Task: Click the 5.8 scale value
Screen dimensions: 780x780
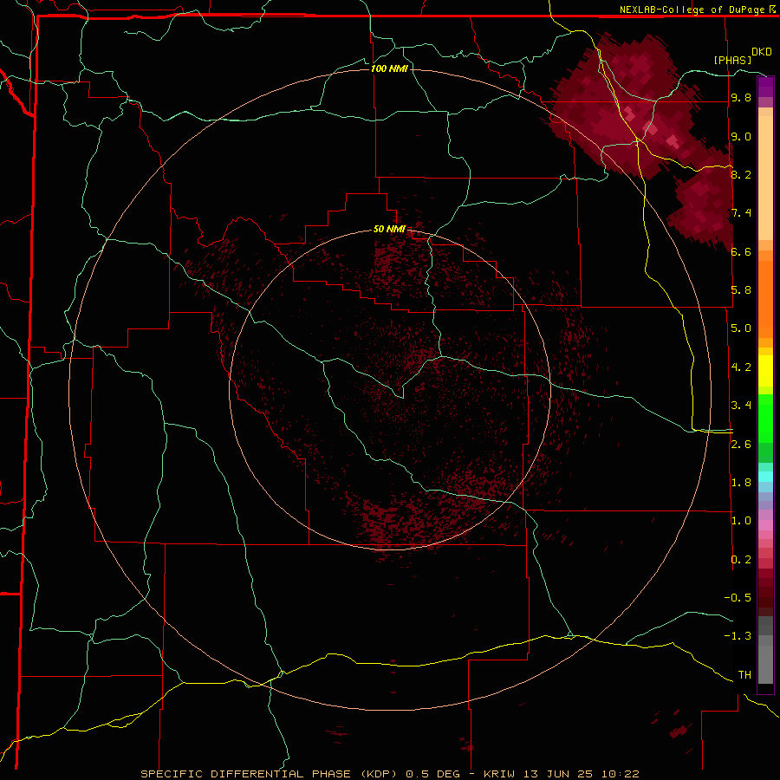Action: (741, 289)
